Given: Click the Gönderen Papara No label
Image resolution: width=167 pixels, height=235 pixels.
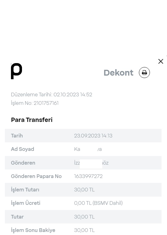Looking at the screenshot, I should (36, 176).
